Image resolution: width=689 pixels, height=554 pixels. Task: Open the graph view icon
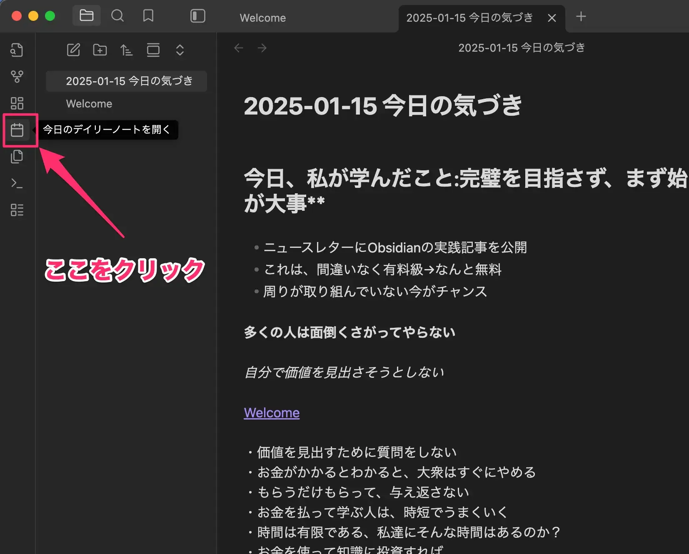[x=17, y=76]
